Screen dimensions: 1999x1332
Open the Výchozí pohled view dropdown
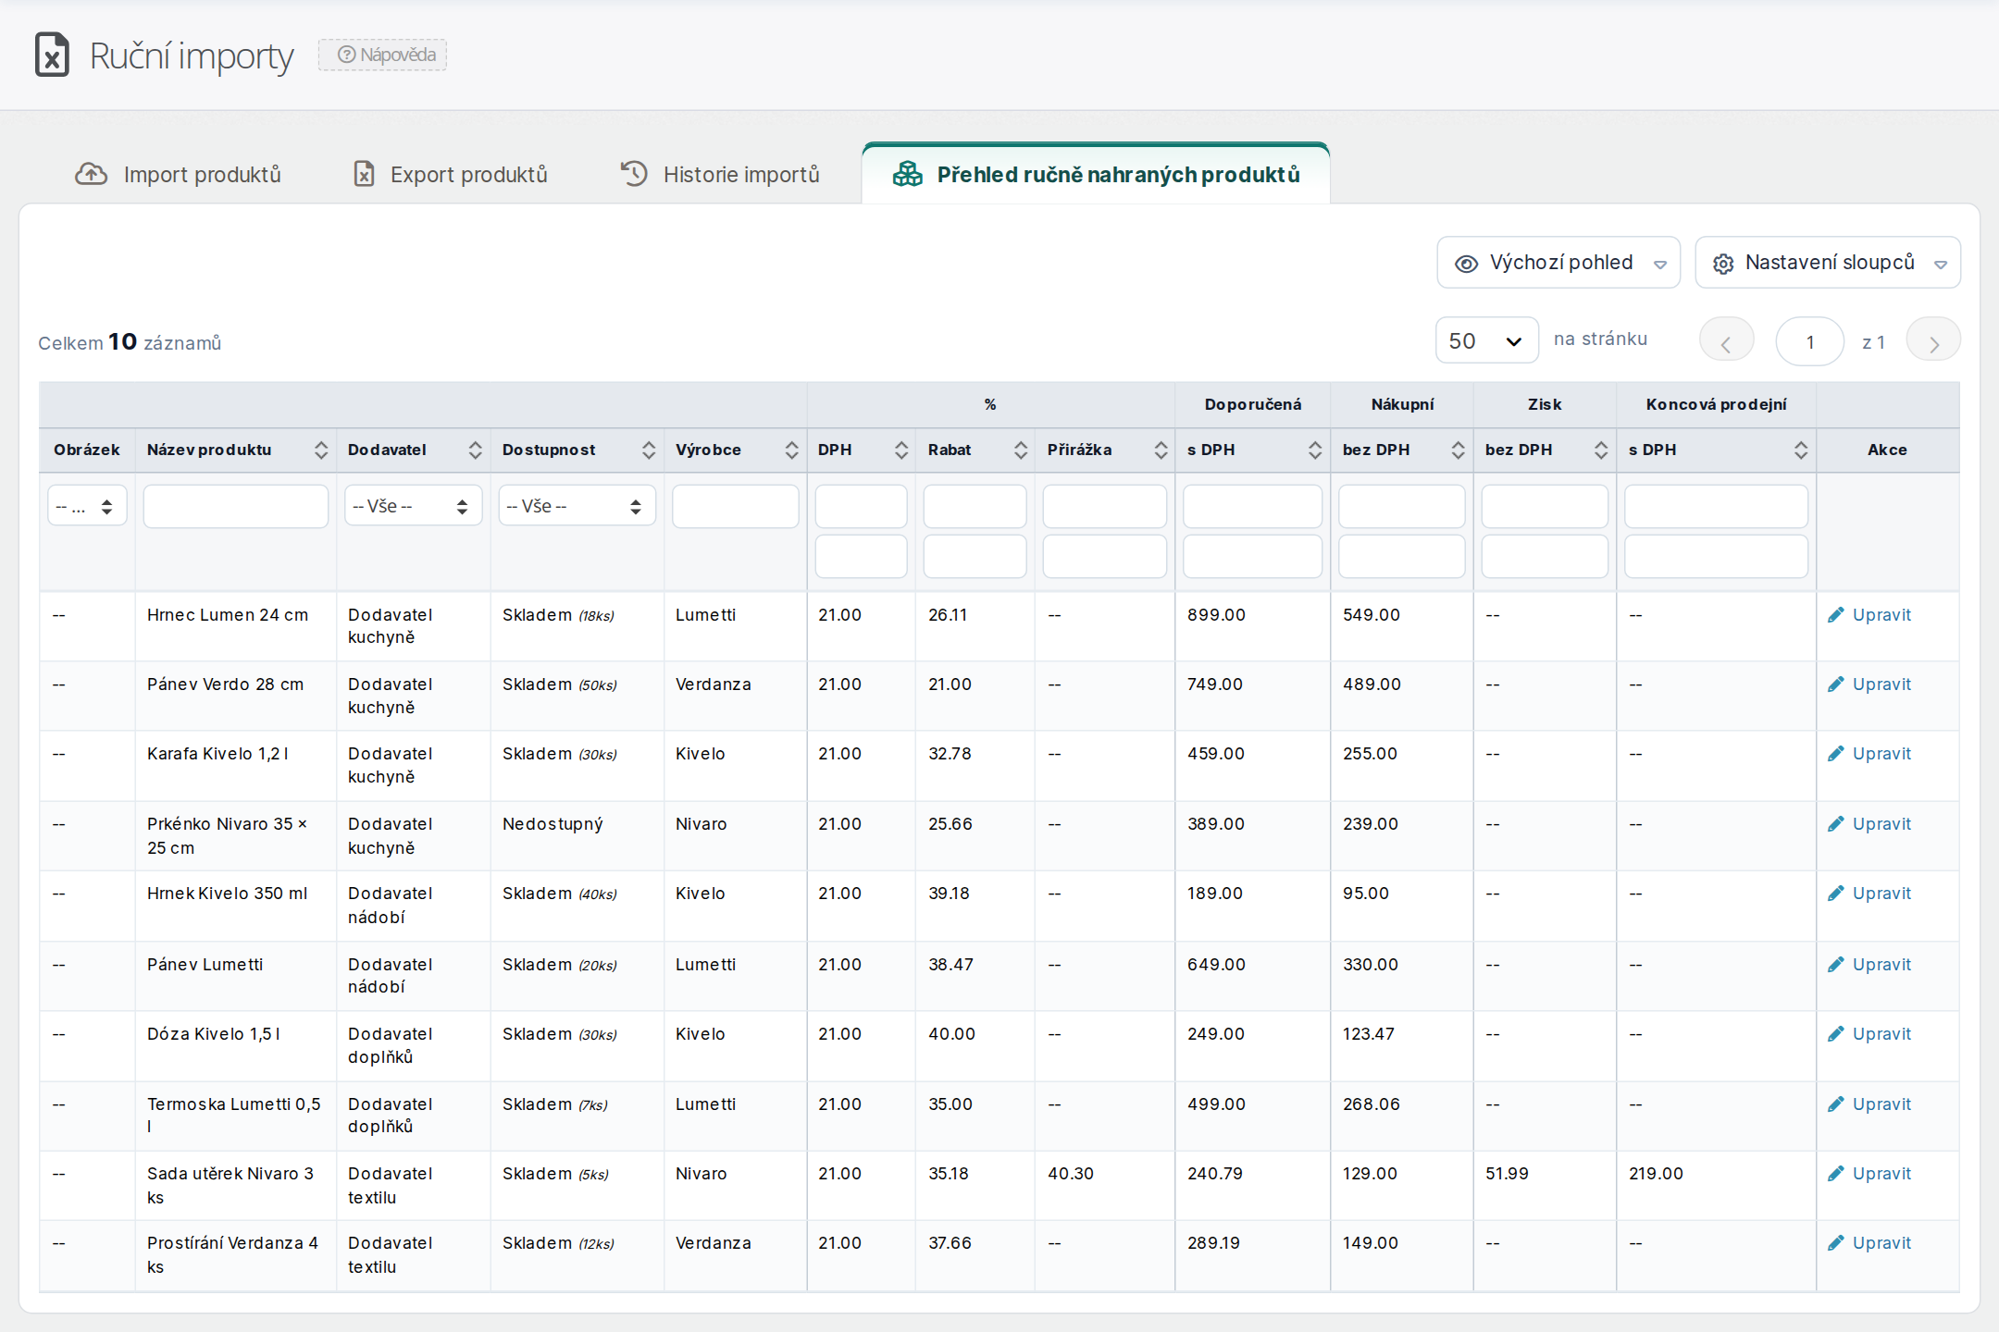click(x=1558, y=263)
